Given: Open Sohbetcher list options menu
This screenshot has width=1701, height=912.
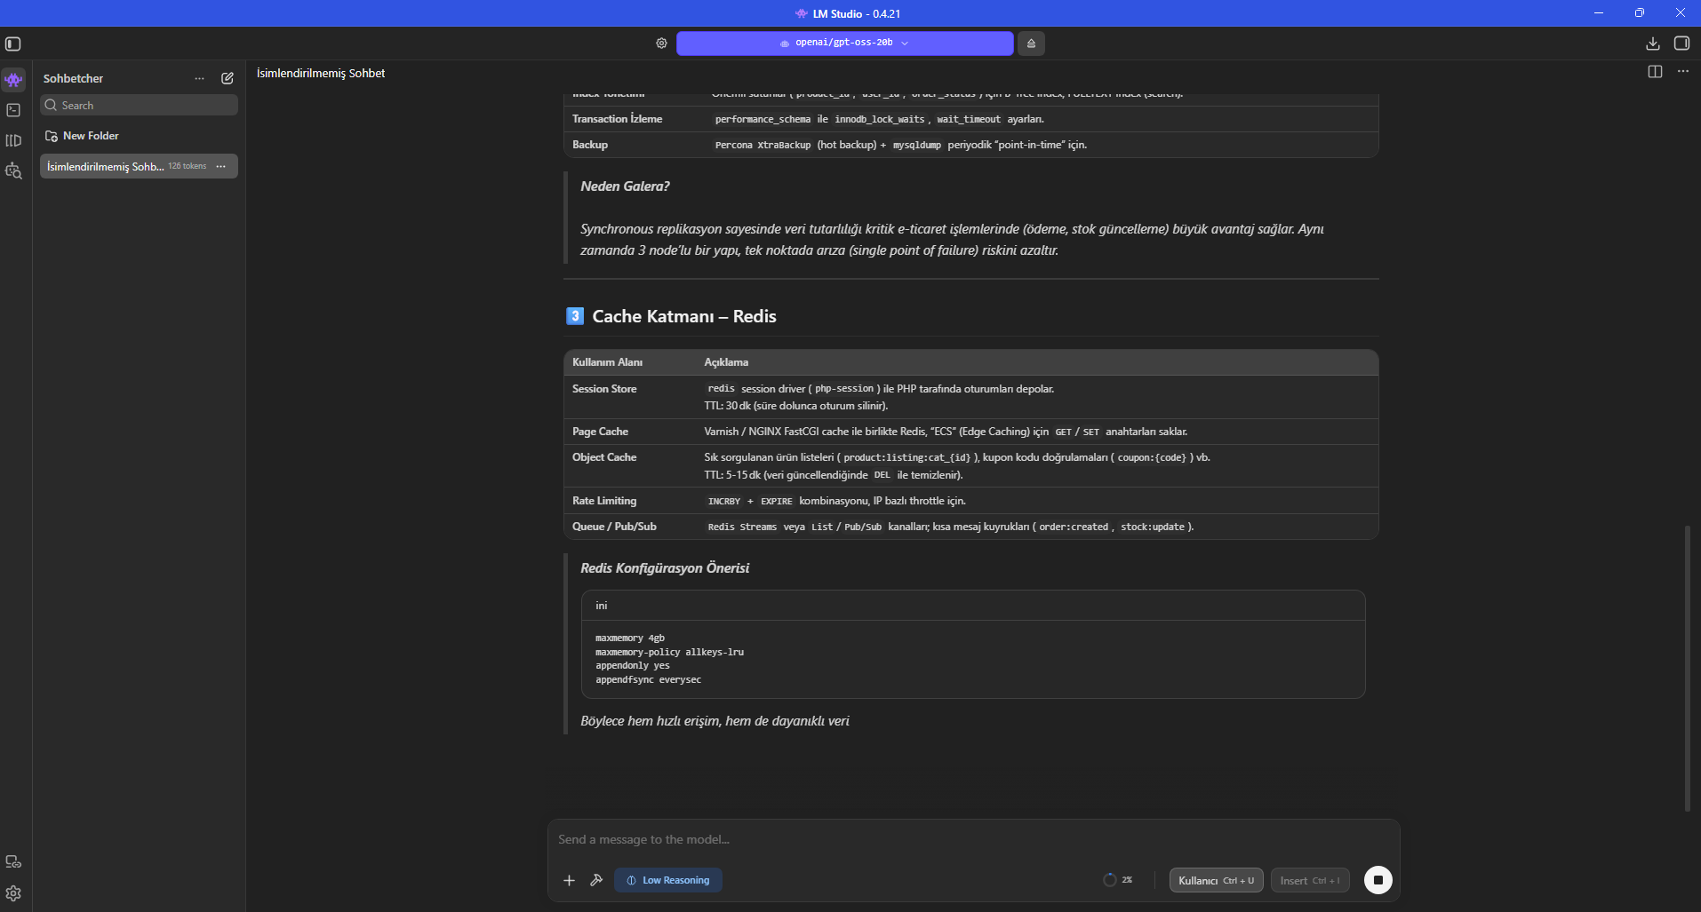Looking at the screenshot, I should point(199,78).
